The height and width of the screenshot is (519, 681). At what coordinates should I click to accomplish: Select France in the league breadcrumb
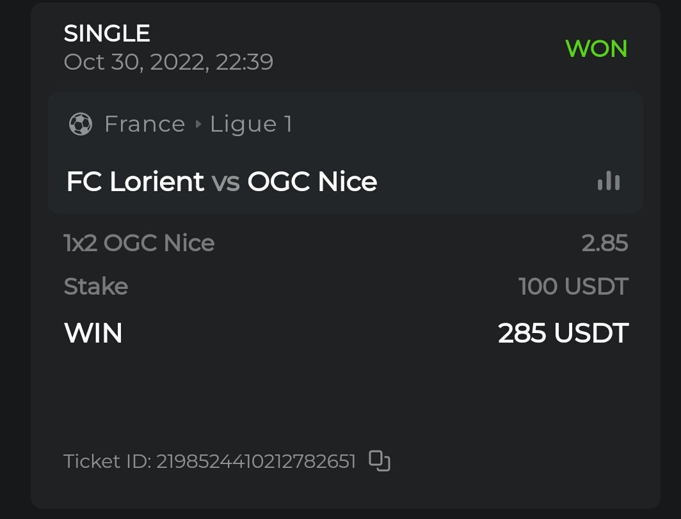pos(145,124)
